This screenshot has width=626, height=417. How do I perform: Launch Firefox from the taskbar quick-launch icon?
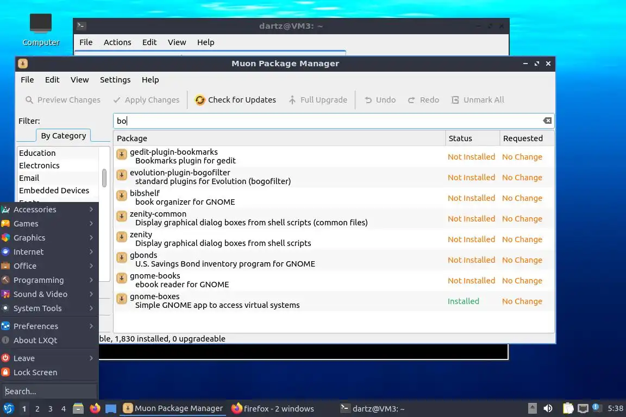(x=95, y=408)
